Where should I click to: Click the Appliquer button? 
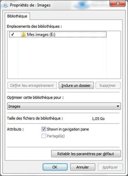point(110,167)
